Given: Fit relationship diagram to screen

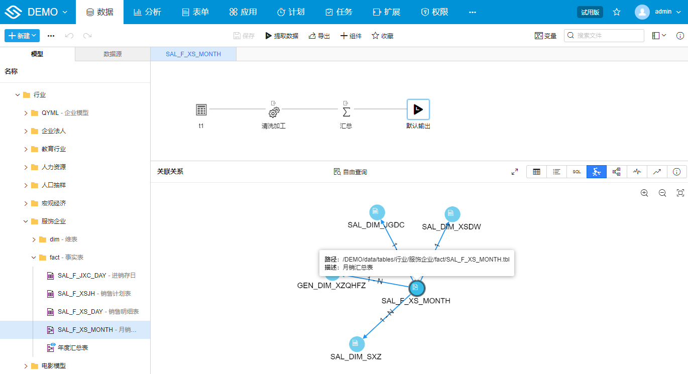Looking at the screenshot, I should pos(680,193).
